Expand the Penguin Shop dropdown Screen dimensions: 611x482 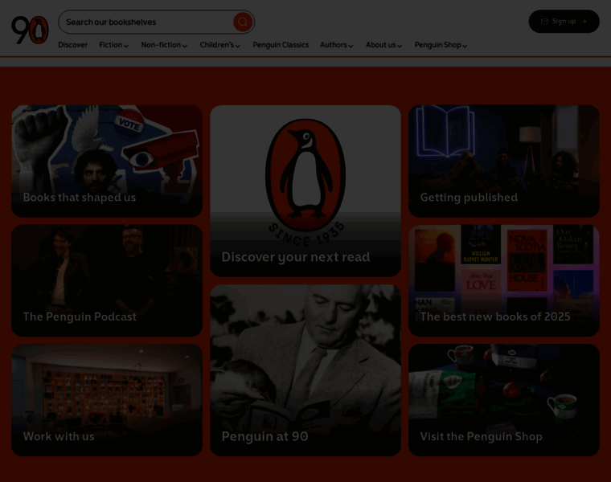click(441, 45)
